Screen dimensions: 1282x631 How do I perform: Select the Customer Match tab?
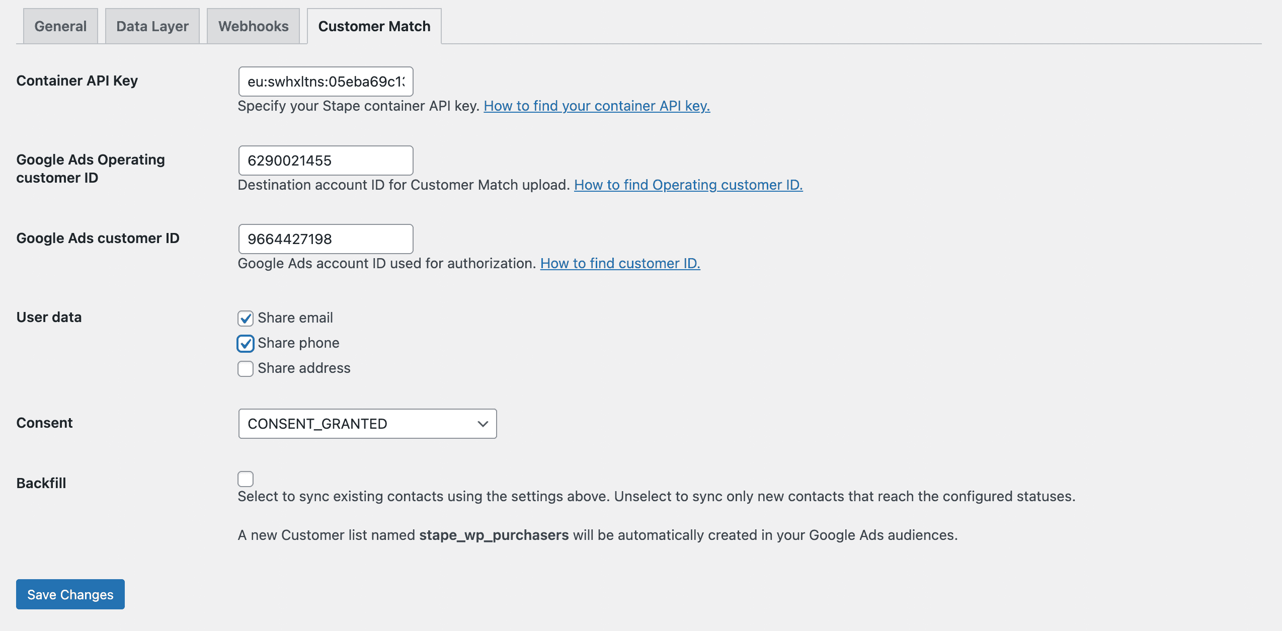(x=374, y=26)
